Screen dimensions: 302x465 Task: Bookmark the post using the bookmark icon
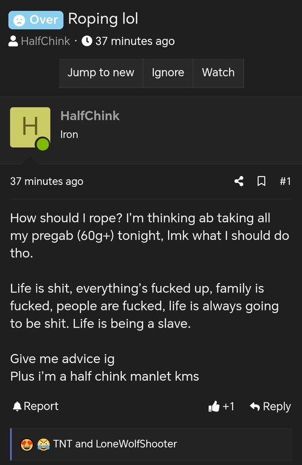pyautogui.click(x=261, y=181)
